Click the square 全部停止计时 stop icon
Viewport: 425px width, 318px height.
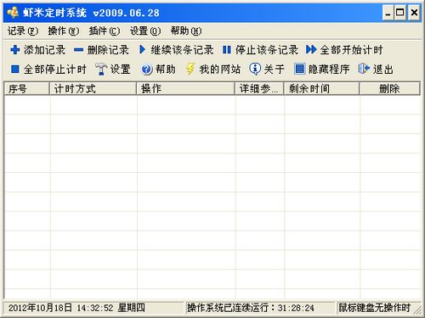click(x=14, y=69)
